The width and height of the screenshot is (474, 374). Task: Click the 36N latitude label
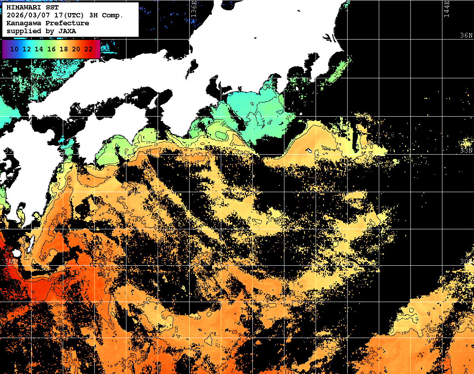[x=466, y=35]
